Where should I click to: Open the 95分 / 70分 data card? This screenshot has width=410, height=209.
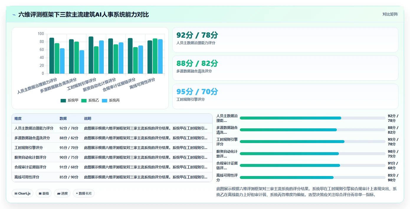285,96
